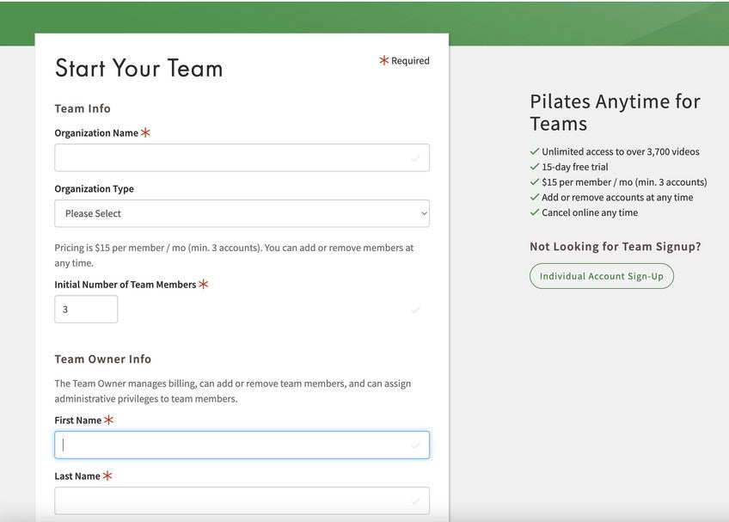Click the green check beside Unlimited access

pyautogui.click(x=535, y=151)
